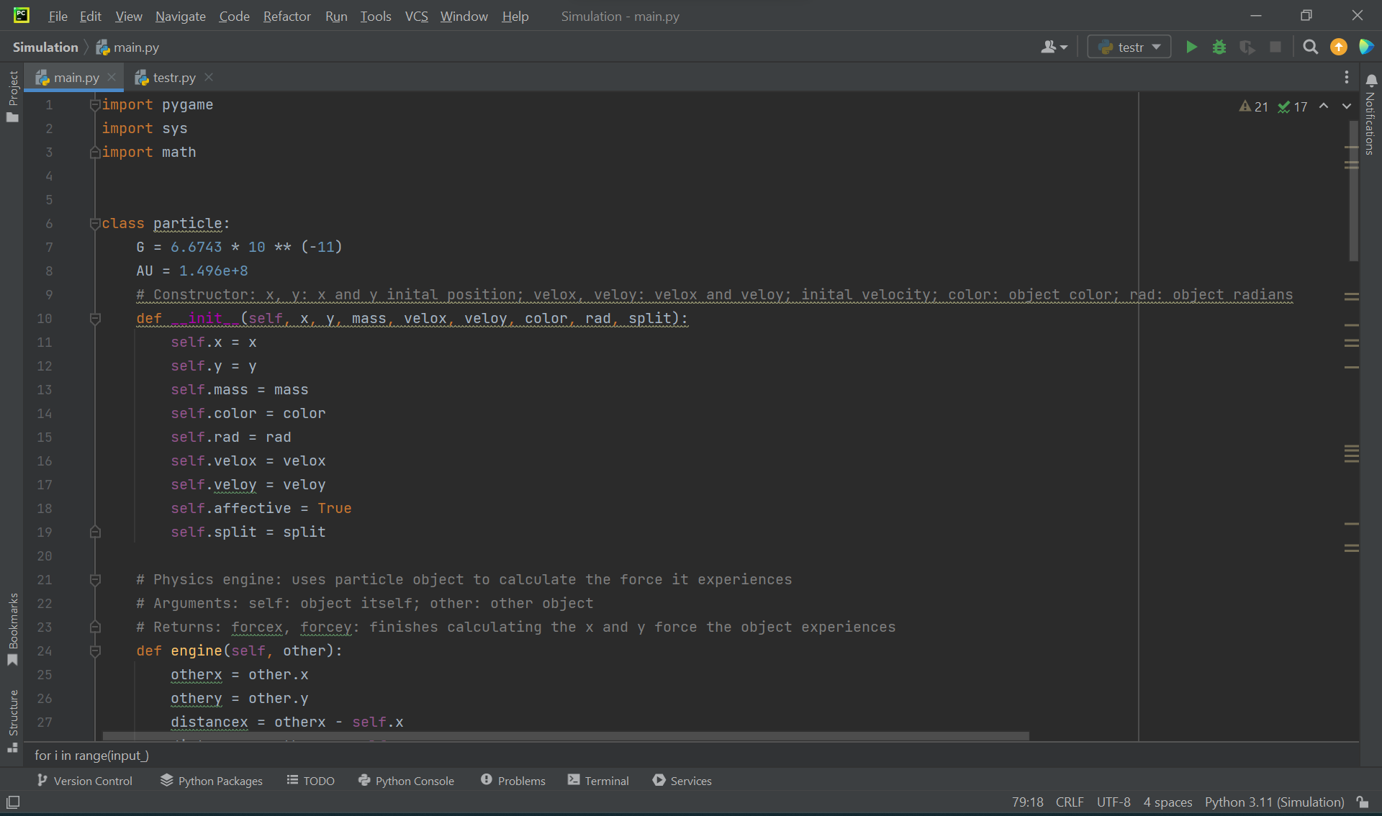
Task: Open the testr run configuration dropdown
Action: 1129,46
